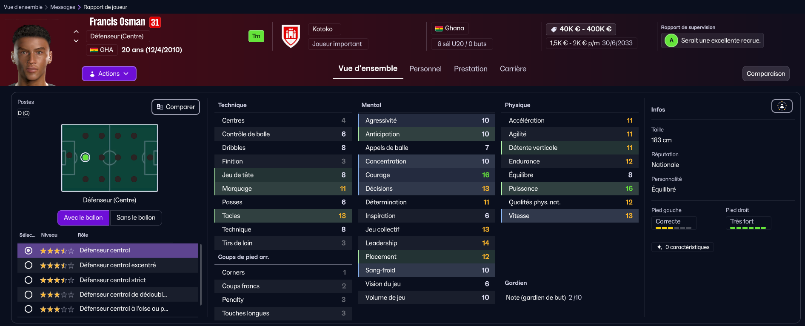Screen dimensions: 805x326
Task: Click the Messages breadcrumb link
Action: pos(63,7)
